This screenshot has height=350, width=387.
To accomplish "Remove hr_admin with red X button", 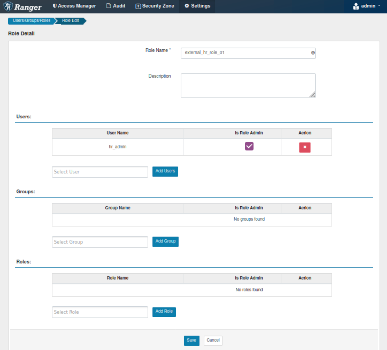I will pyautogui.click(x=305, y=147).
